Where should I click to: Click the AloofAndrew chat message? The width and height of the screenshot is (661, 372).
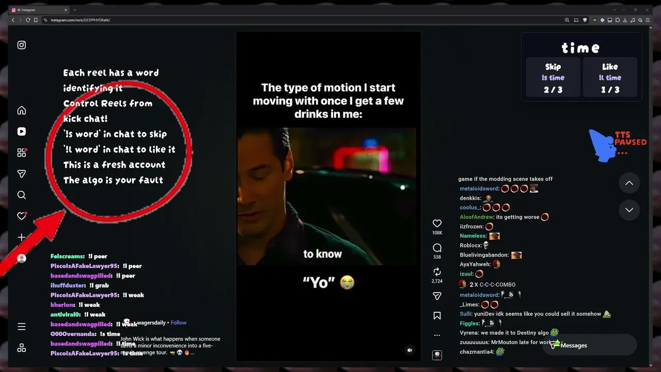coord(504,217)
